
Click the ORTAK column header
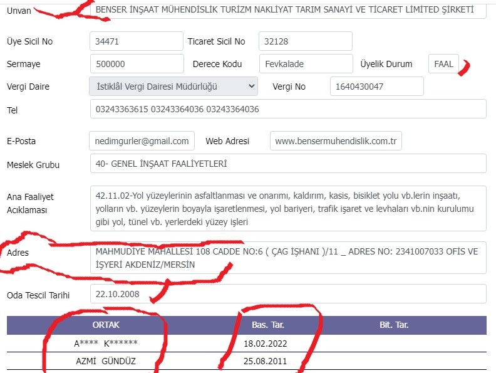click(x=106, y=325)
